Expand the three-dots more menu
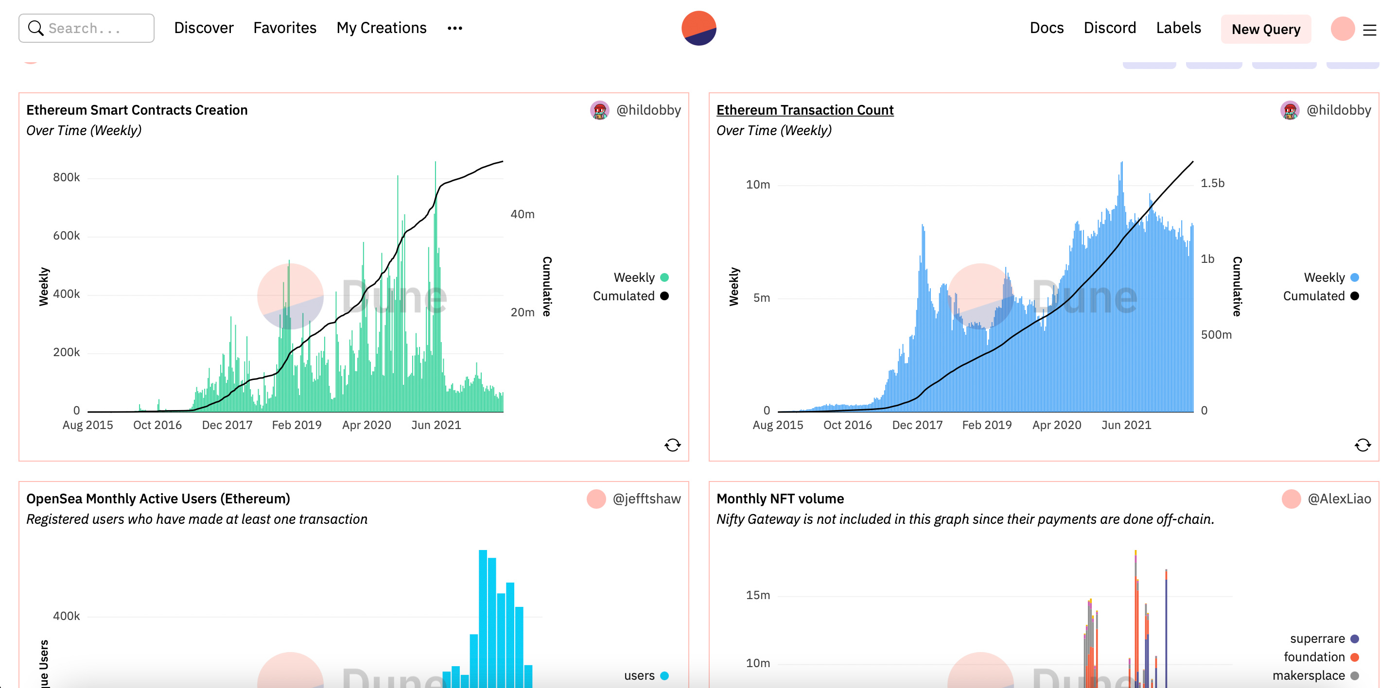 (454, 28)
